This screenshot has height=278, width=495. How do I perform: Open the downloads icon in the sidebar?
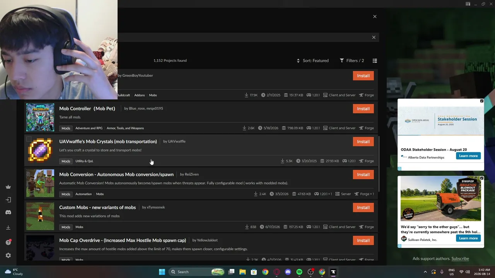[x=8, y=227]
